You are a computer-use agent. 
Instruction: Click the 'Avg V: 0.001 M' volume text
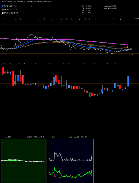tap(110, 6)
